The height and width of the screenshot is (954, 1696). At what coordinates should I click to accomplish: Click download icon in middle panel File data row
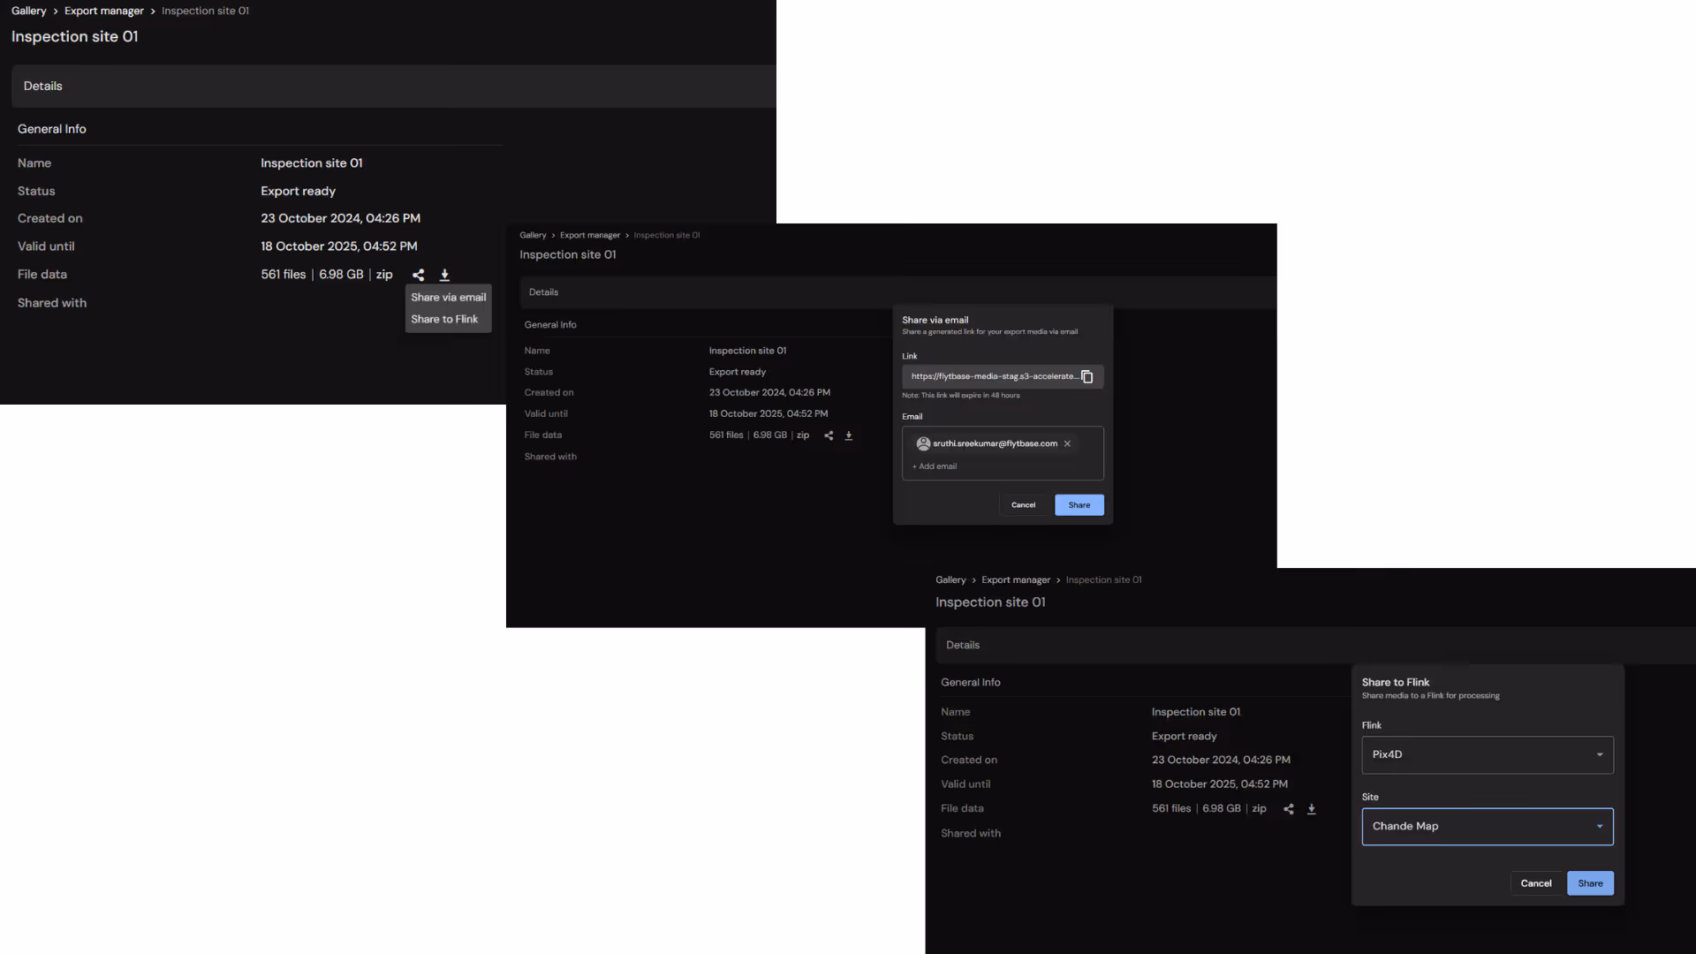(x=849, y=435)
